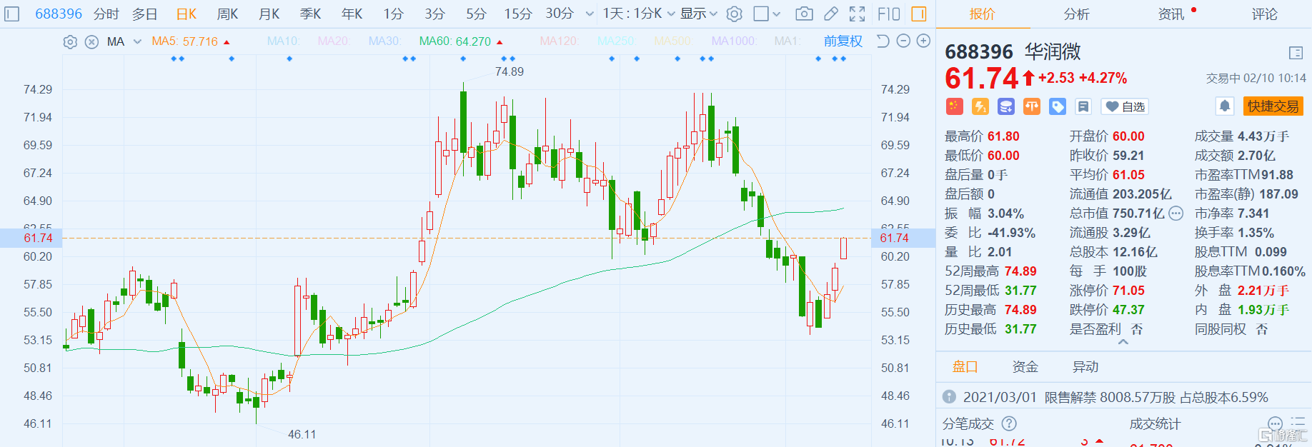Open MA indicator settings gear
This screenshot has width=1312, height=447.
coord(70,42)
